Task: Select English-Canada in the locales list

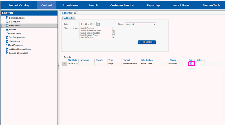Action: click(x=87, y=28)
